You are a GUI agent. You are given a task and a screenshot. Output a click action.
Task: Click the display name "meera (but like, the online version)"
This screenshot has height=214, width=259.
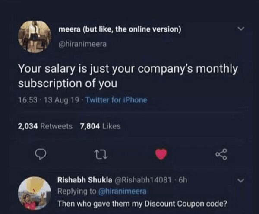click(120, 29)
